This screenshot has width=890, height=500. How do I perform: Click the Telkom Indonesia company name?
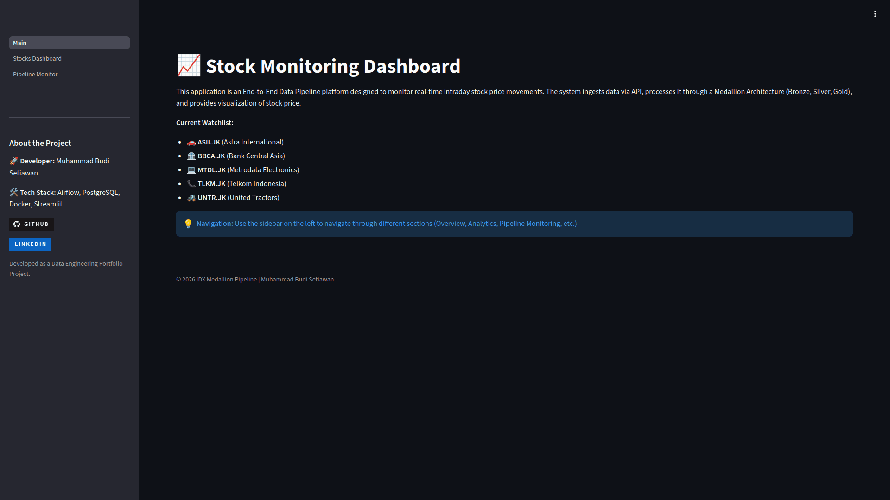coord(256,184)
